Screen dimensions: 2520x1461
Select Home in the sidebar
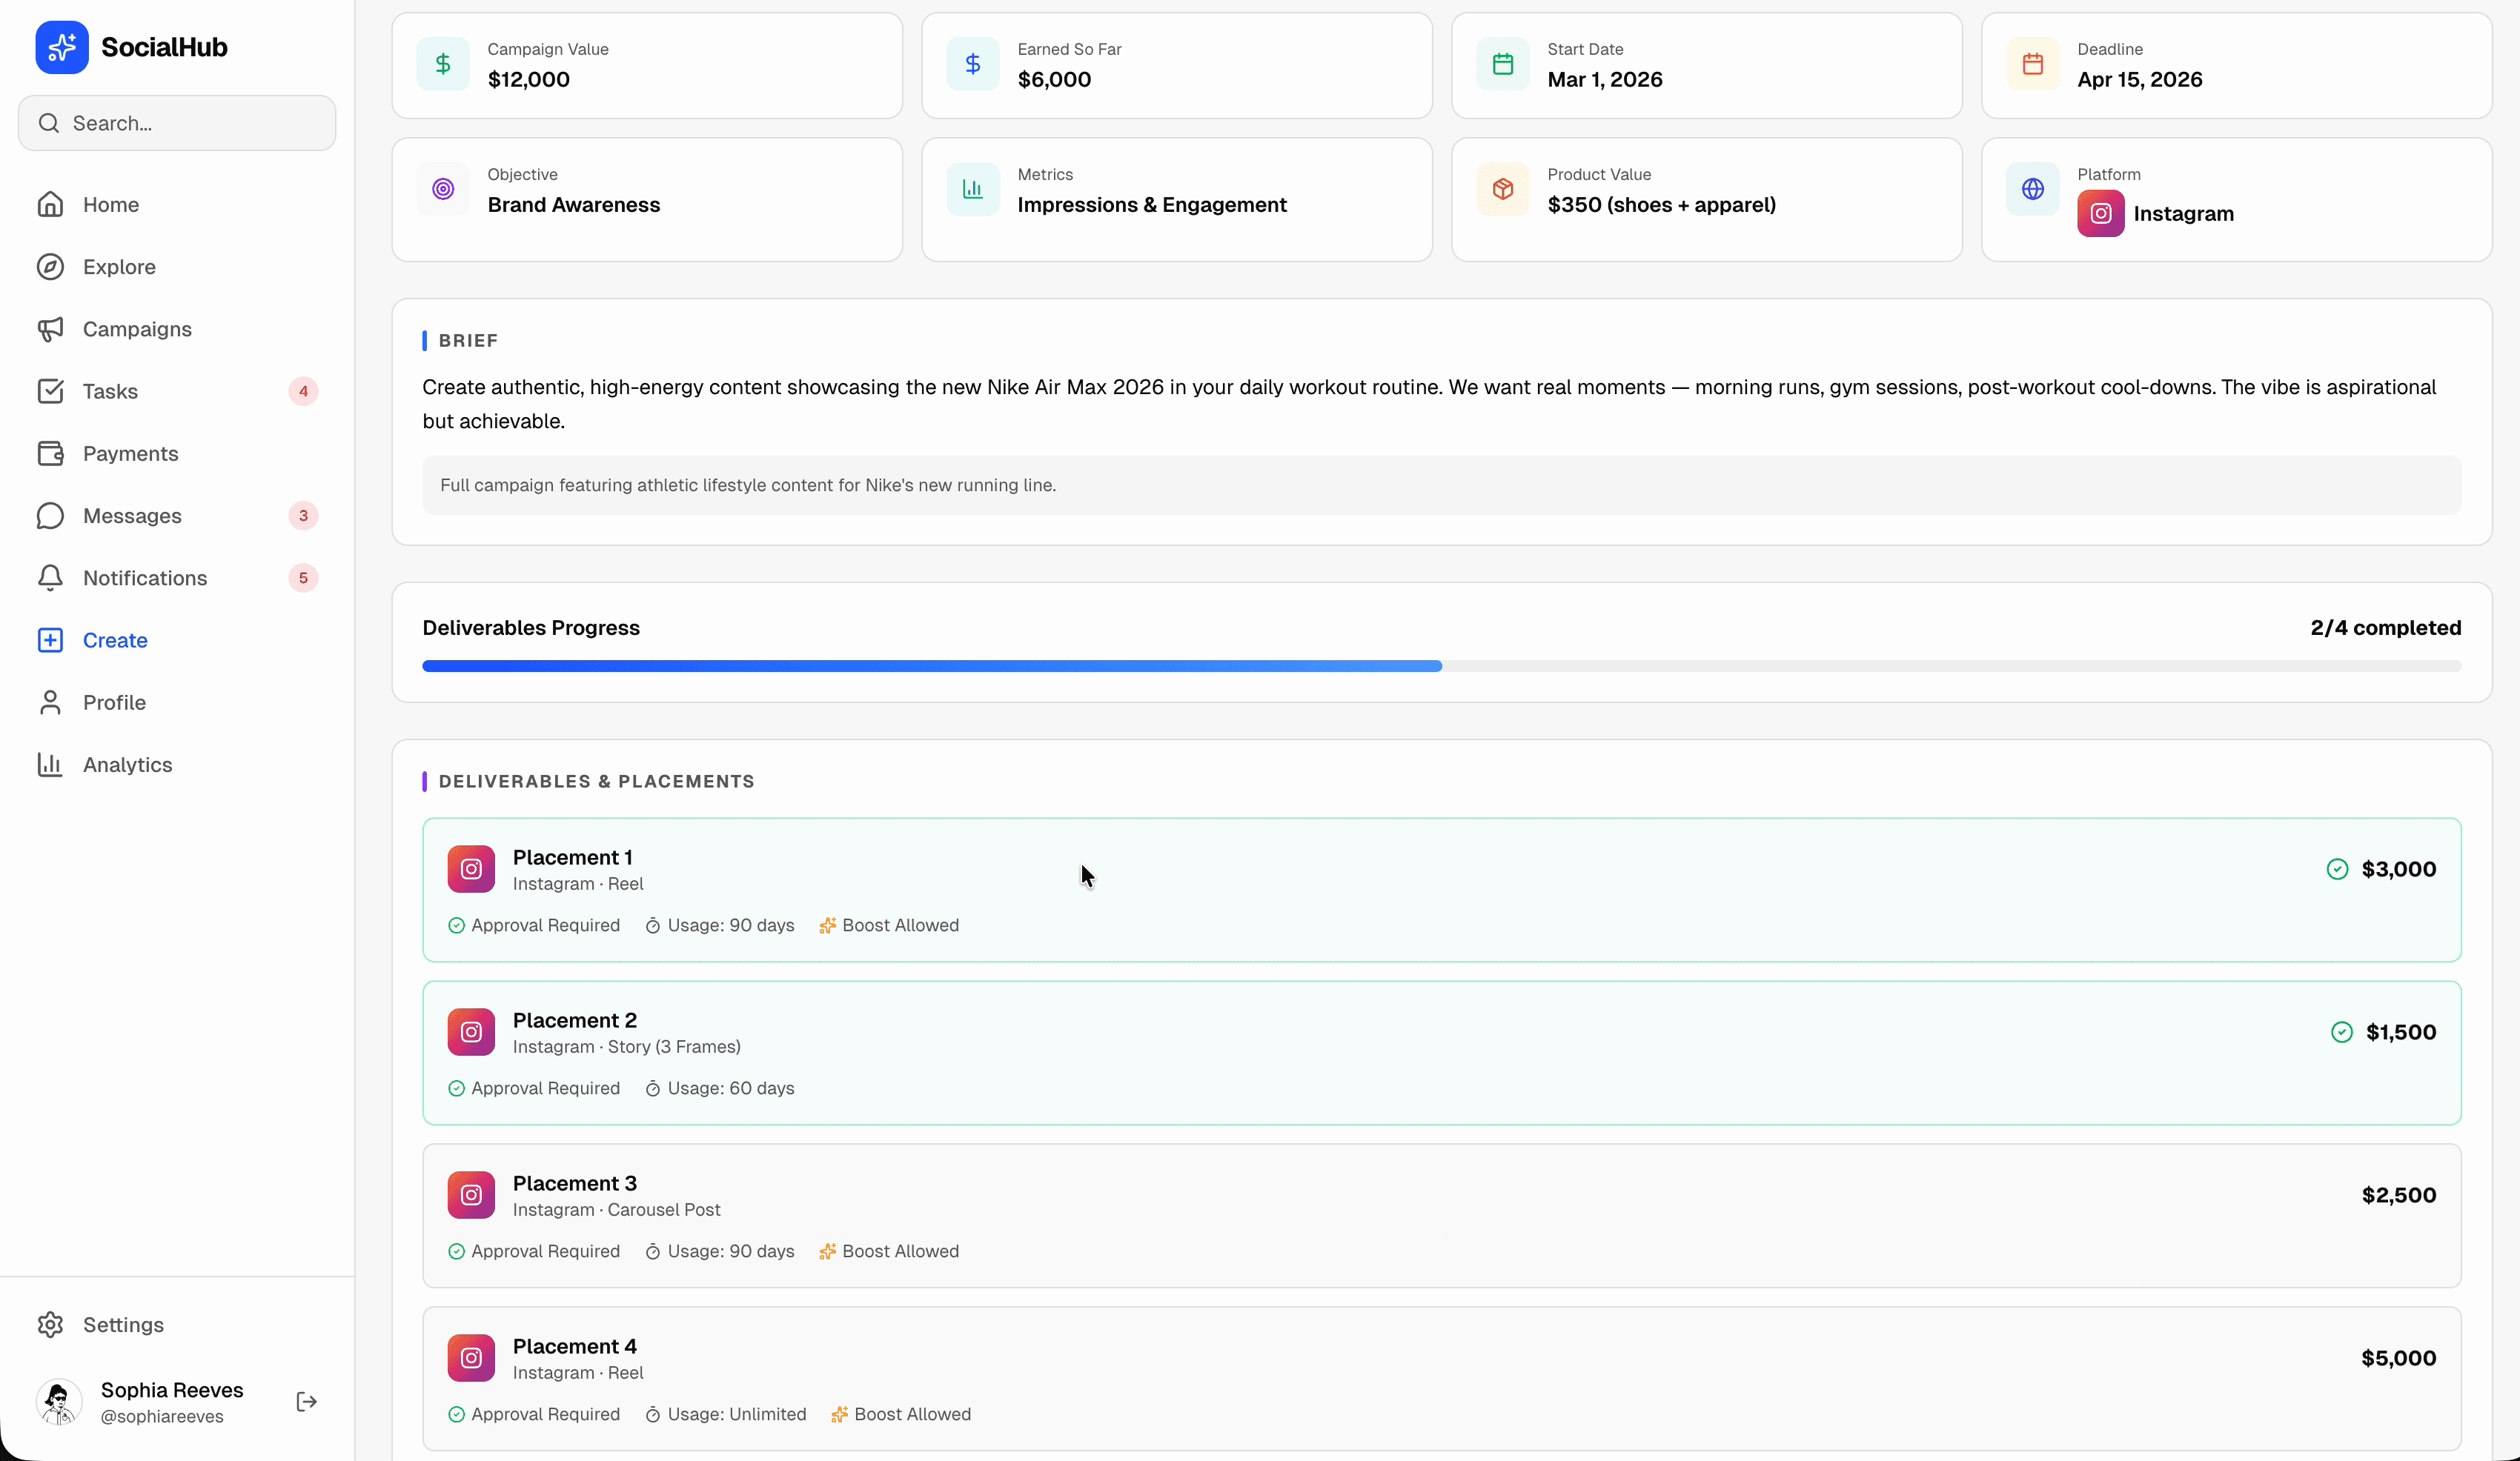110,204
